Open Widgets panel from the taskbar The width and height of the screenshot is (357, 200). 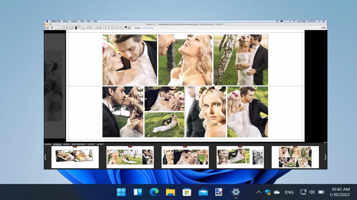coord(138,192)
